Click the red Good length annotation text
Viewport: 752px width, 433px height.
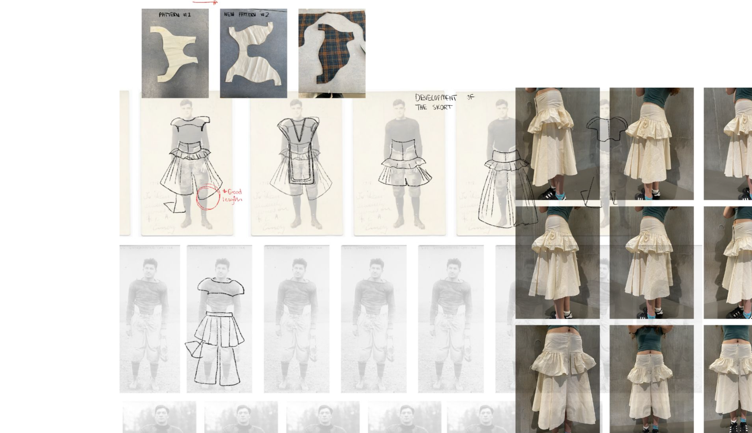point(233,195)
